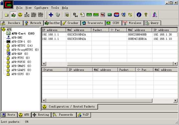179x125 pixels.
Task: Select APR-POP3S (0) in the tree
Action: pyautogui.click(x=21, y=62)
